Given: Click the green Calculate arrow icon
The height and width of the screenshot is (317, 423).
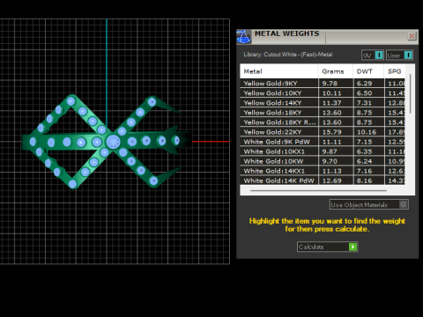Looking at the screenshot, I should [352, 247].
